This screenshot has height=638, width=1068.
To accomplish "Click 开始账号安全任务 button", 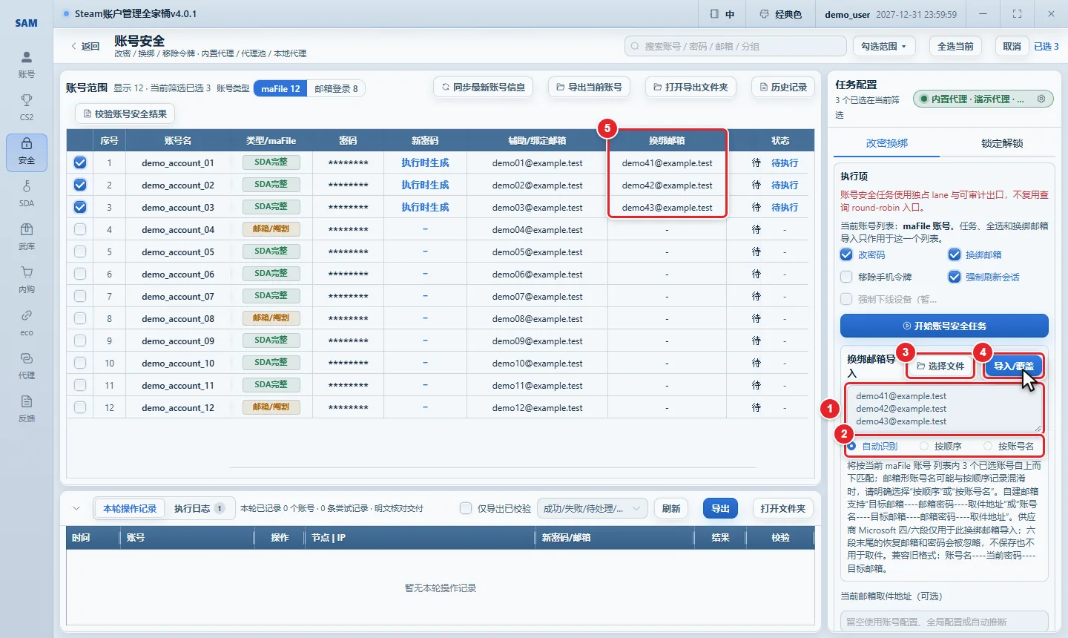I will pos(944,326).
